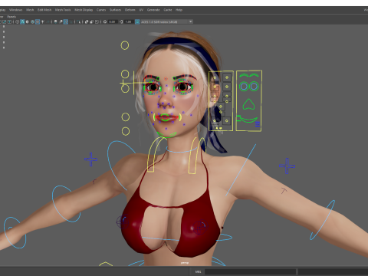Select the light blue neck ring control
This screenshot has height=276, width=368.
(x=182, y=149)
